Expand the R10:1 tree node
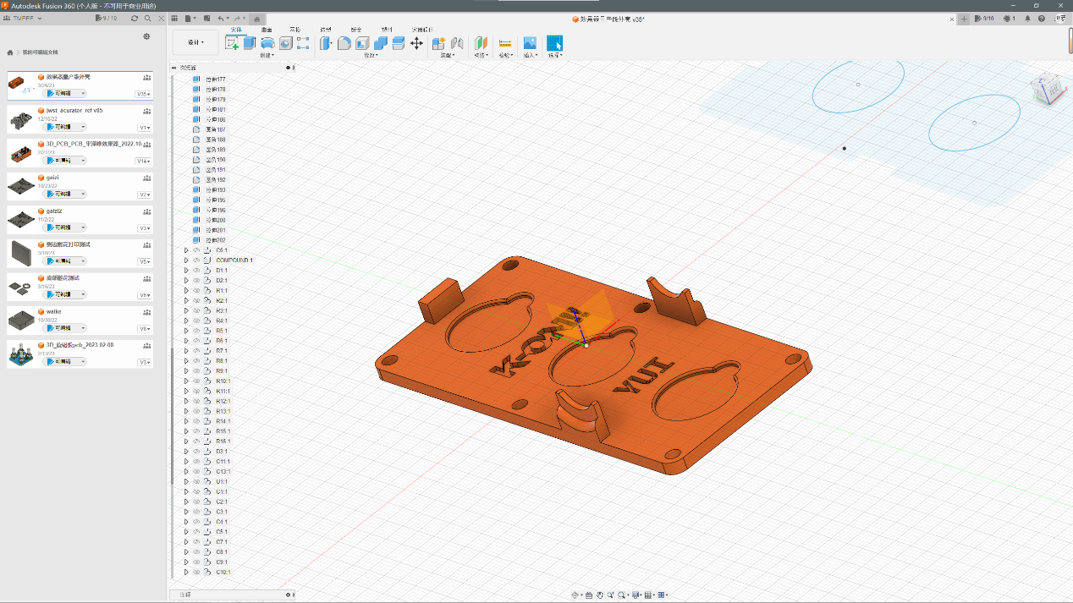Screen dimensions: 1073x603 (x=186, y=381)
